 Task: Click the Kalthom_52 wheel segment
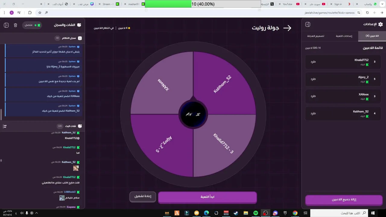coord(222,84)
